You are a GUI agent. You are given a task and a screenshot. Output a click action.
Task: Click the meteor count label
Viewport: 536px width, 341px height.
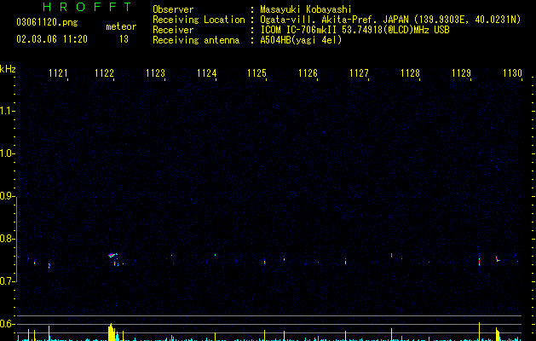(121, 26)
